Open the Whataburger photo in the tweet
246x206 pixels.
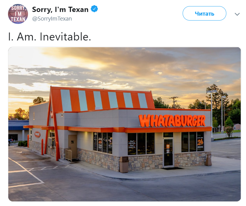[x=125, y=124]
